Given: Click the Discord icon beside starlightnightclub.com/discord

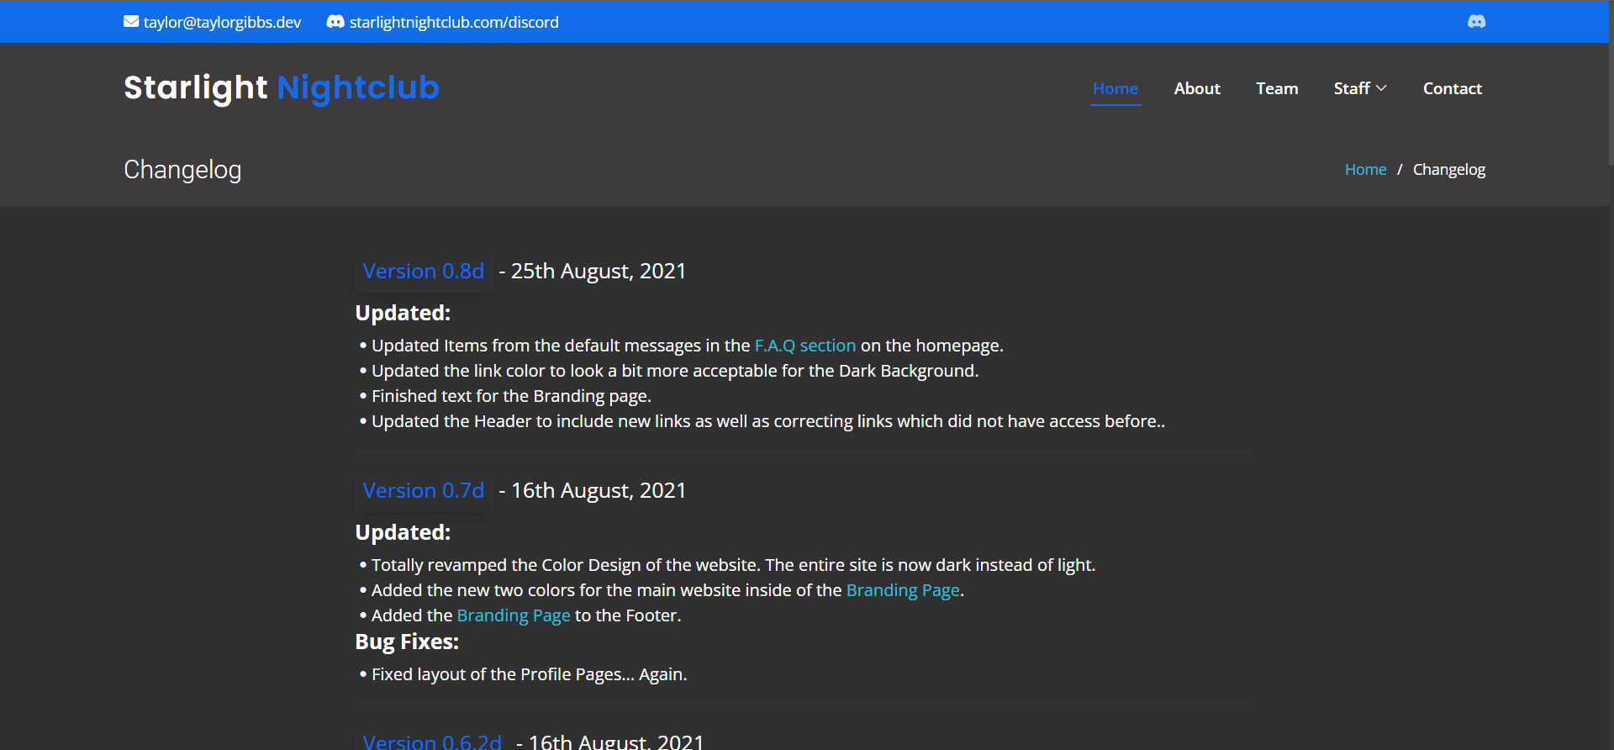Looking at the screenshot, I should click(335, 22).
